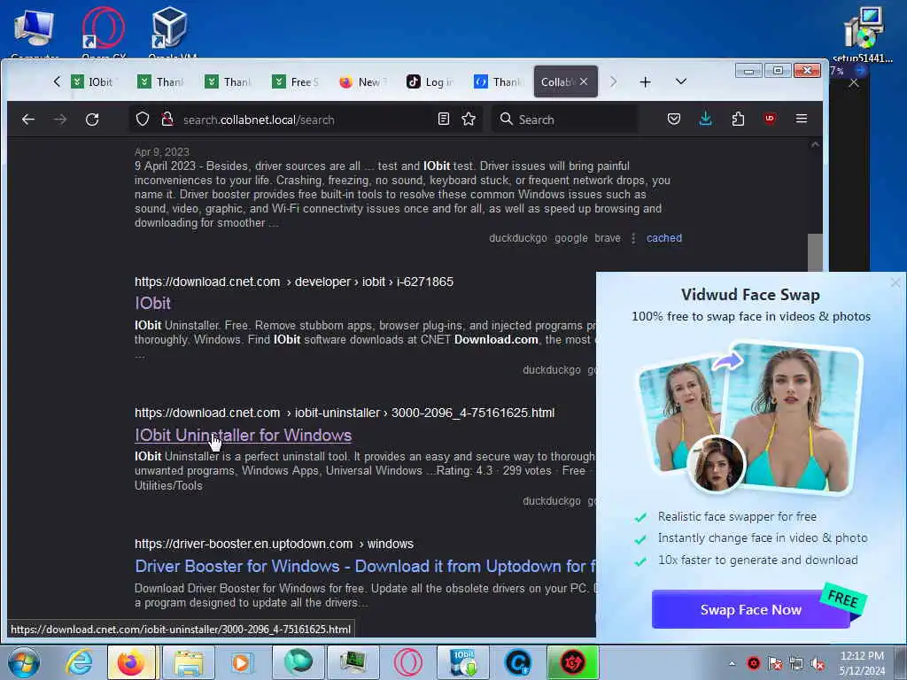Open the clock showing 12:12 PM

point(862,663)
